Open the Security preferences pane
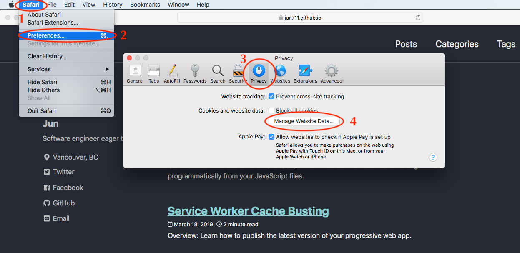The image size is (520, 253). point(238,73)
